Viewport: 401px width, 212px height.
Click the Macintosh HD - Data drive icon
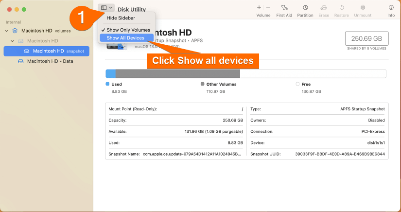coord(21,61)
